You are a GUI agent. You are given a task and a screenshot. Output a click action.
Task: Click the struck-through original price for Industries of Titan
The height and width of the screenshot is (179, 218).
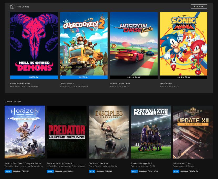184,171
